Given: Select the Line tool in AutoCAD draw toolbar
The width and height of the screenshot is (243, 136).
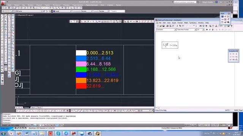Looking at the screenshot, I should pyautogui.click(x=2, y=16).
